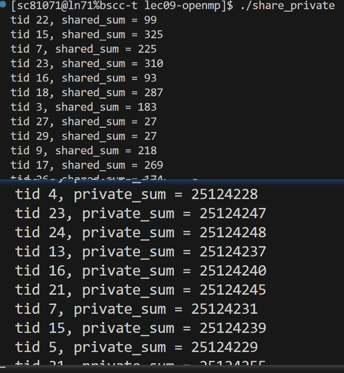The width and height of the screenshot is (344, 373).
Task: Click the blue divider between output panes
Action: pyautogui.click(x=172, y=181)
